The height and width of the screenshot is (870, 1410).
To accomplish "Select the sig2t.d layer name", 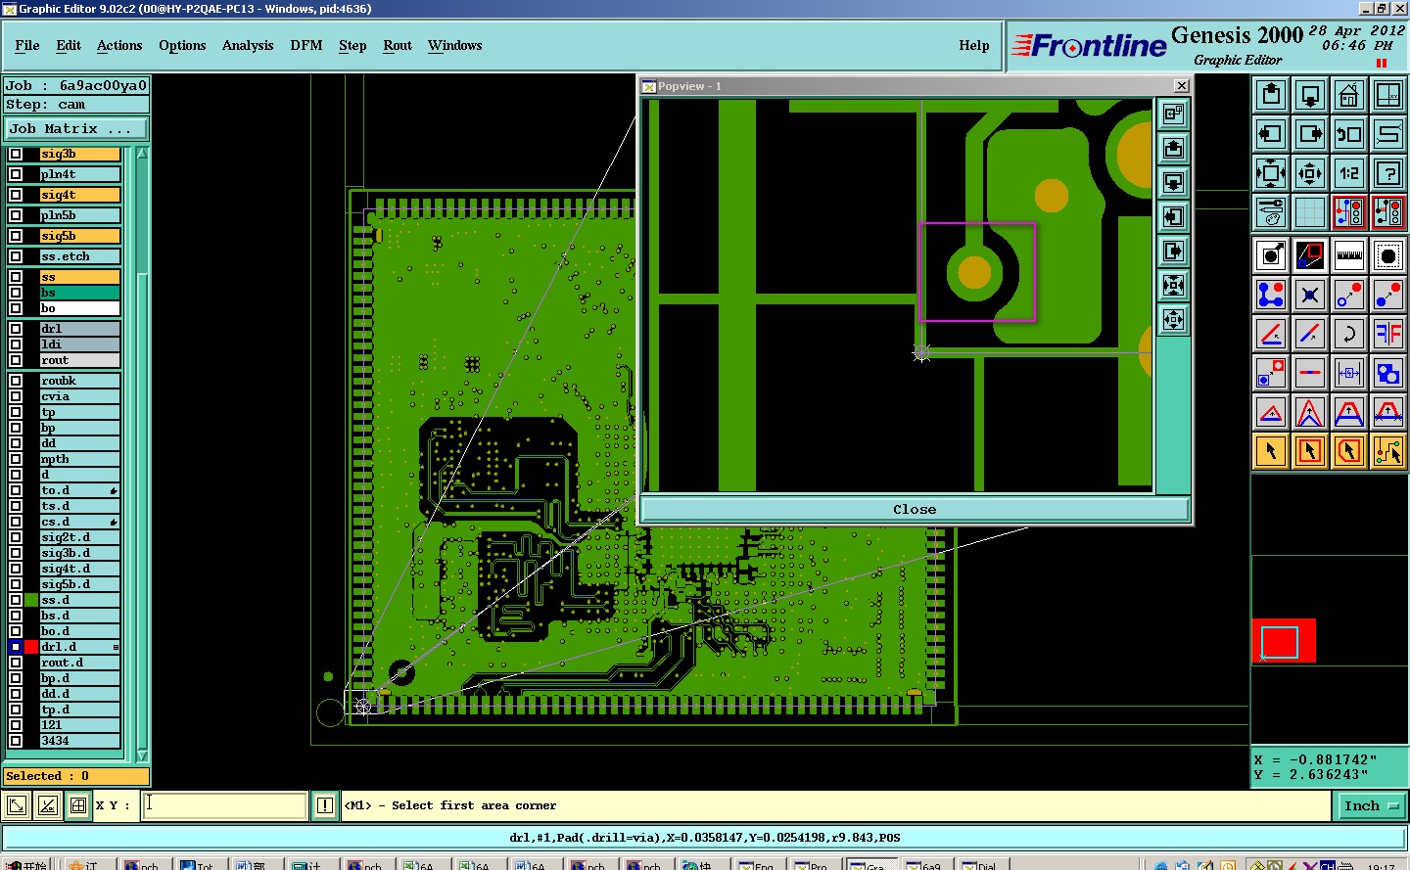I will click(x=80, y=537).
